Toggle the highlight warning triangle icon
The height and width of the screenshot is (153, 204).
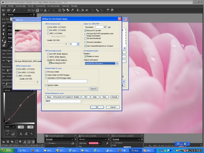(45, 10)
